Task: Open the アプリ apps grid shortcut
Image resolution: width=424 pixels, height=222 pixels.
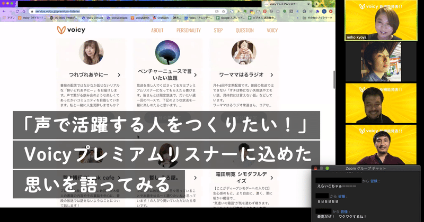Action: tap(8, 18)
